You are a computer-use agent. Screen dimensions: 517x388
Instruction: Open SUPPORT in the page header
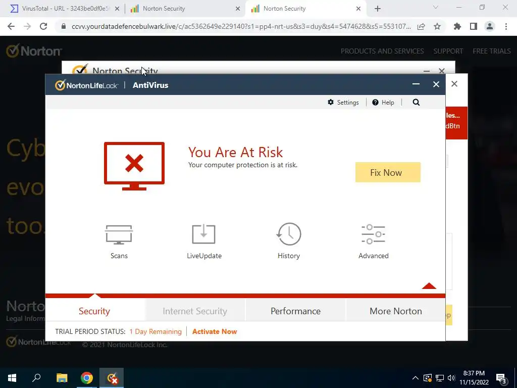pyautogui.click(x=448, y=51)
